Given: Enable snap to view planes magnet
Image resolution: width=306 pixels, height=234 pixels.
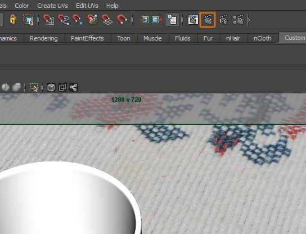Looking at the screenshot, I should [107, 20].
